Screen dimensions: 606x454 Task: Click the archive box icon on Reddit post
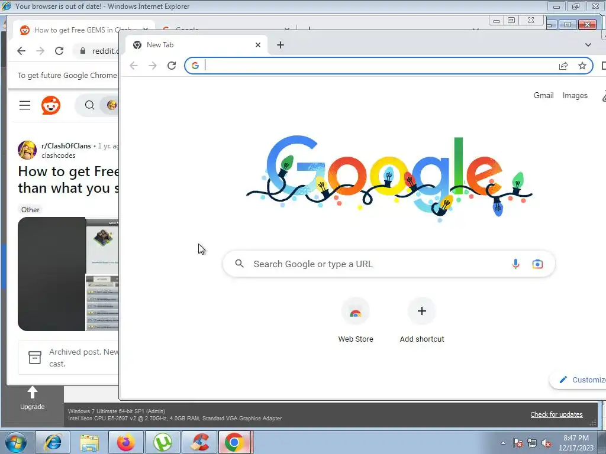pyautogui.click(x=35, y=358)
